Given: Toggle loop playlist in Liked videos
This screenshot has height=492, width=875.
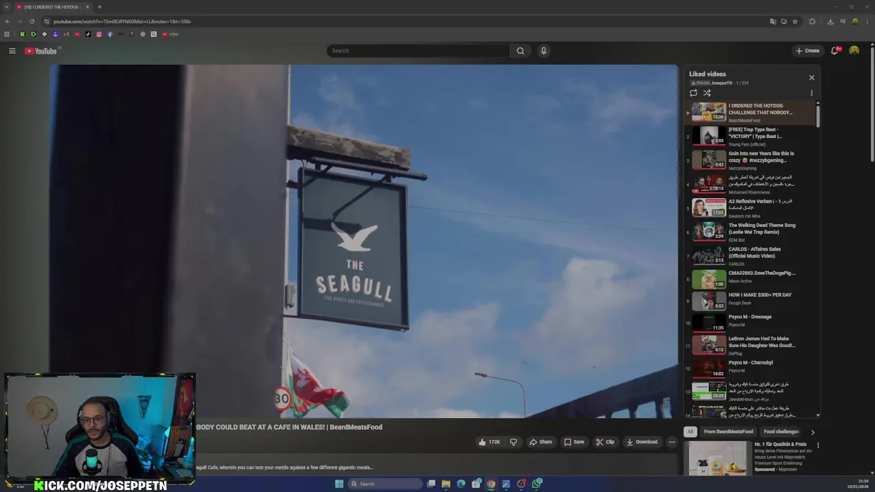Looking at the screenshot, I should pos(693,93).
